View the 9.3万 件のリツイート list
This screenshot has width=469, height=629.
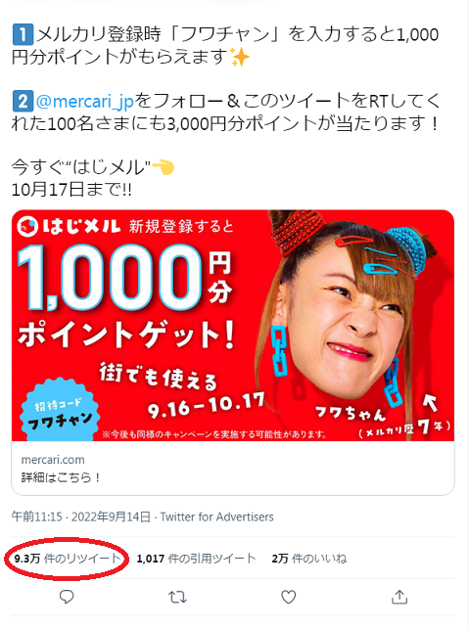(67, 559)
